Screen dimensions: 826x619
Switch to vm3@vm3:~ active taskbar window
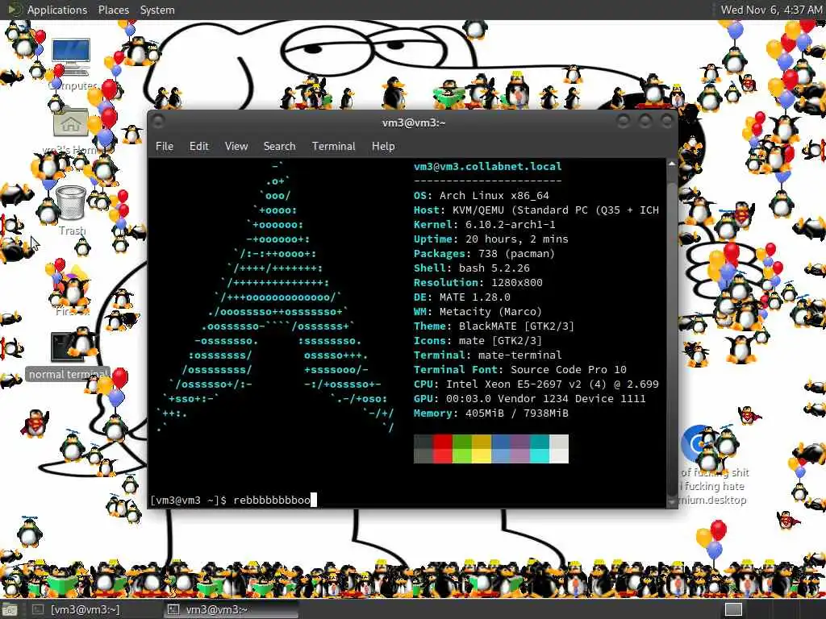(231, 609)
